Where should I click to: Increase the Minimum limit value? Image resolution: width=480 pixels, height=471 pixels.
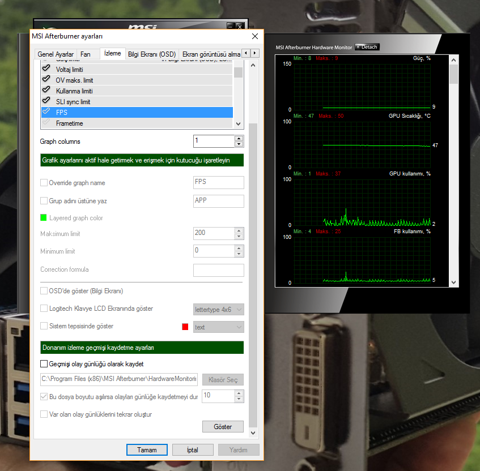(239, 248)
